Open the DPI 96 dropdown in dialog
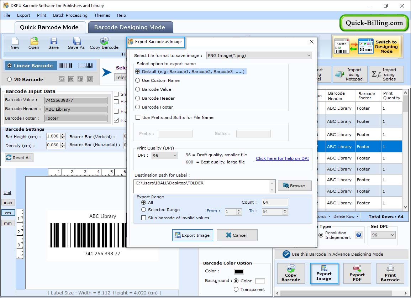411x298 pixels. pyautogui.click(x=165, y=156)
